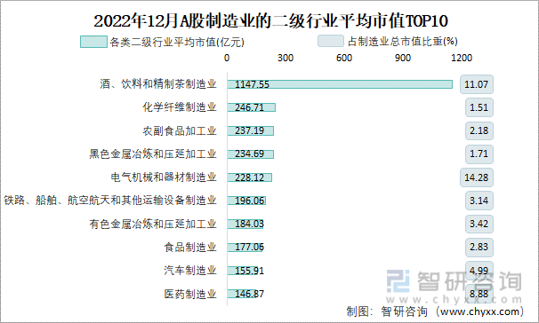Viewport: 539px width, 323px height.
Task: Click axis tick label 900
Action: coord(403,58)
